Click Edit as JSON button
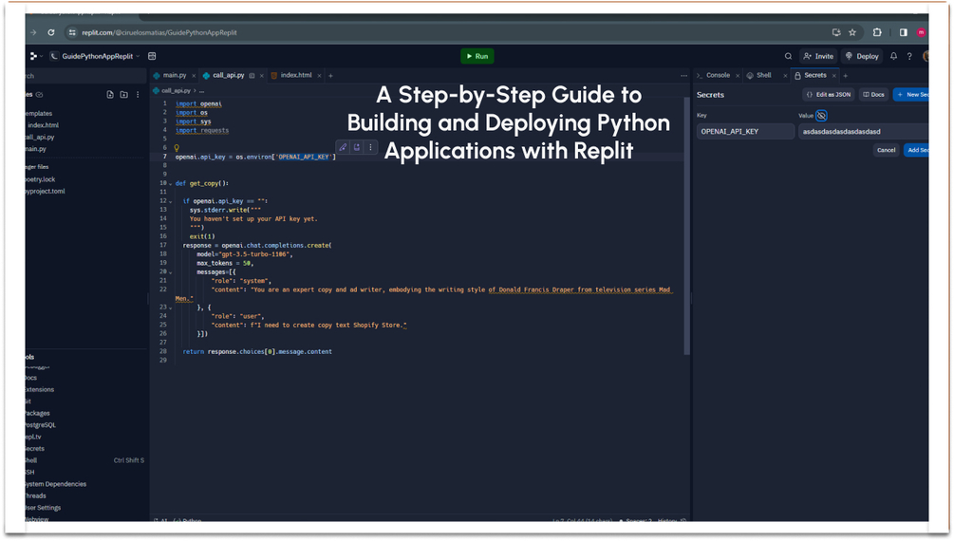 pos(829,94)
